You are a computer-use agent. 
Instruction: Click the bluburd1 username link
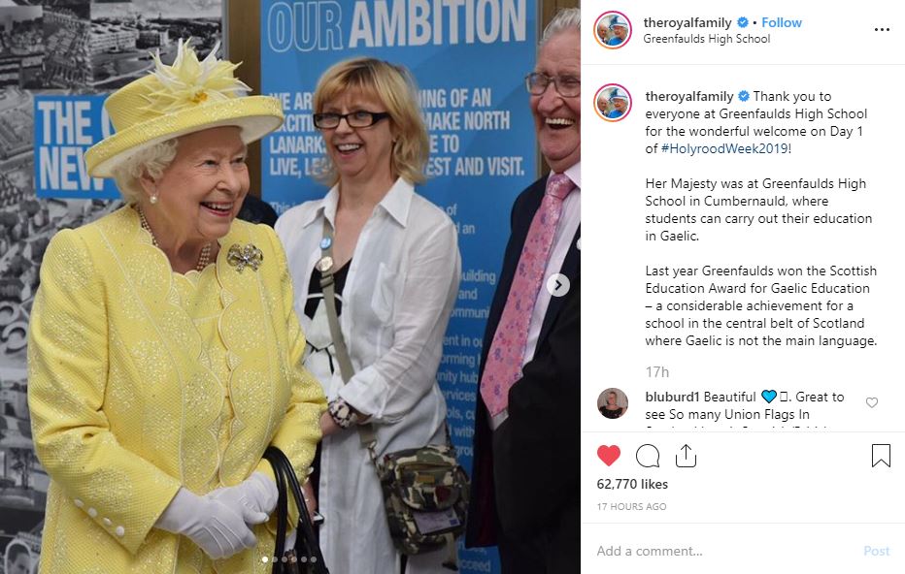(x=672, y=398)
